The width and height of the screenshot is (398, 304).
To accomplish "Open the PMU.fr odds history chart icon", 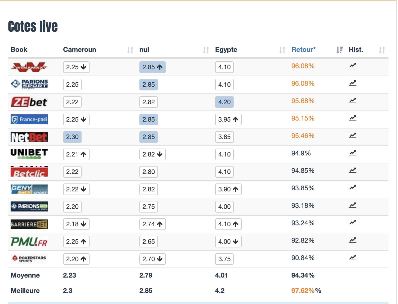I will pyautogui.click(x=352, y=240).
